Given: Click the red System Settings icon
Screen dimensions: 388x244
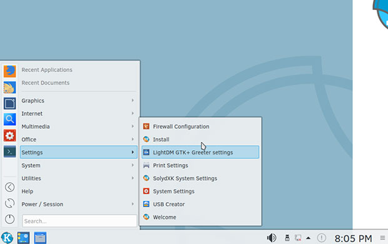Looking at the screenshot, I should coord(146,191).
